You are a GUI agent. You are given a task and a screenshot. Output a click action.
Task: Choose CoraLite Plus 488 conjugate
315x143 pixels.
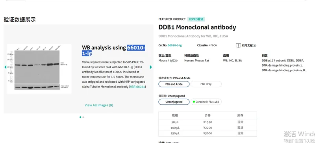[x=206, y=102]
